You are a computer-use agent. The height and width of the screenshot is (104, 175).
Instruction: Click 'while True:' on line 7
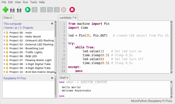(85, 47)
